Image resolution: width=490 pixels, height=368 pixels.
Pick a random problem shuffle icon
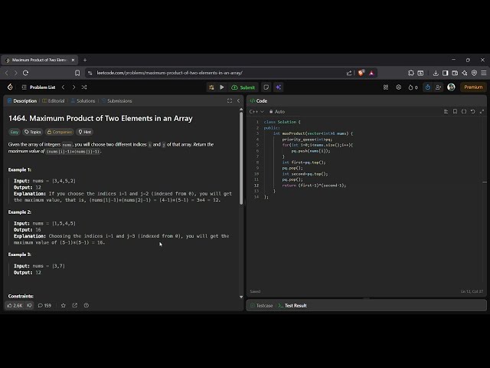84,87
